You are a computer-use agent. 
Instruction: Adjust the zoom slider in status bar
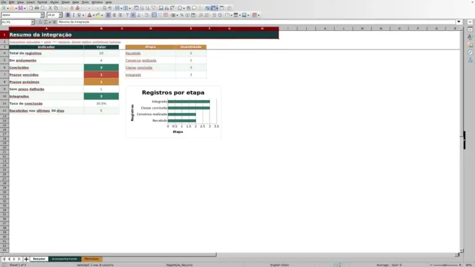coord(445,265)
